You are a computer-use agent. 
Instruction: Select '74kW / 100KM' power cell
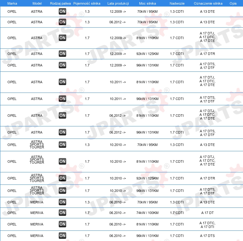147,213
